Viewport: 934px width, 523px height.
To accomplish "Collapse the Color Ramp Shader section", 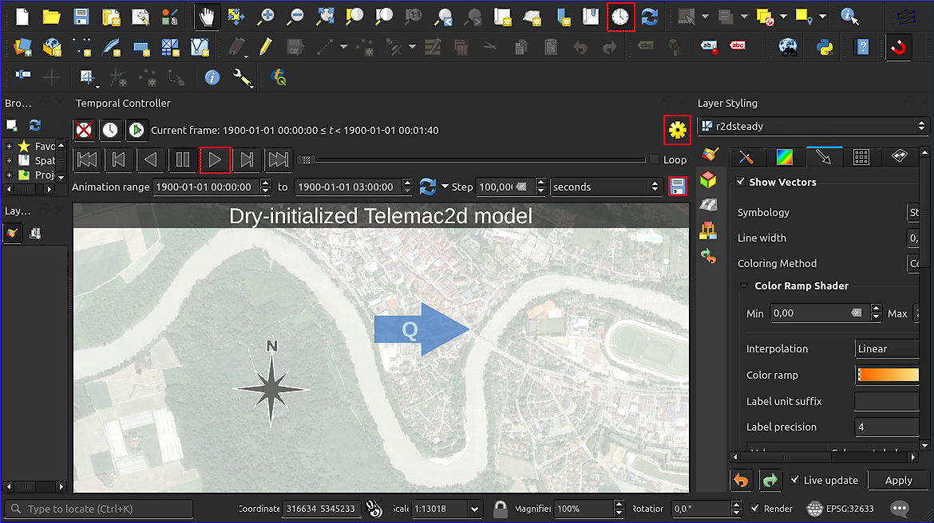I will 746,285.
